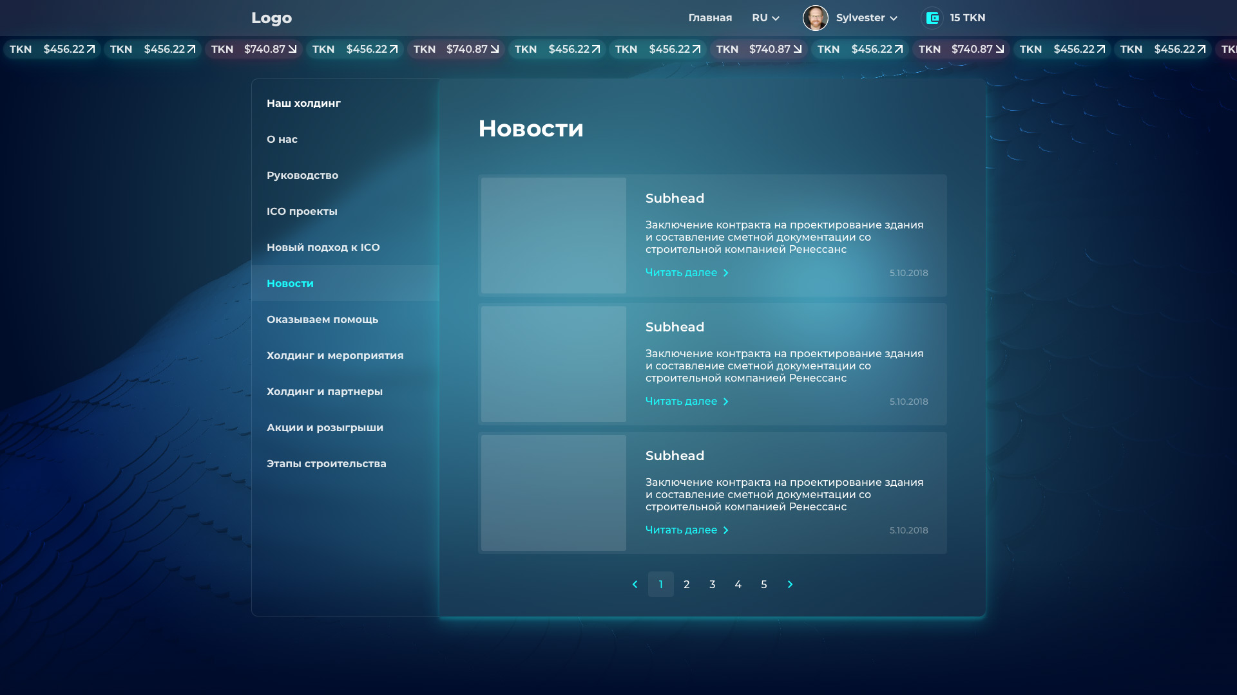The width and height of the screenshot is (1237, 695).
Task: Click the first news card date 5.10.2018
Action: coord(909,273)
